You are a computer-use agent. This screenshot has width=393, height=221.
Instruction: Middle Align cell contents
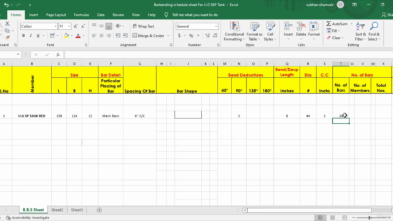coord(101,26)
